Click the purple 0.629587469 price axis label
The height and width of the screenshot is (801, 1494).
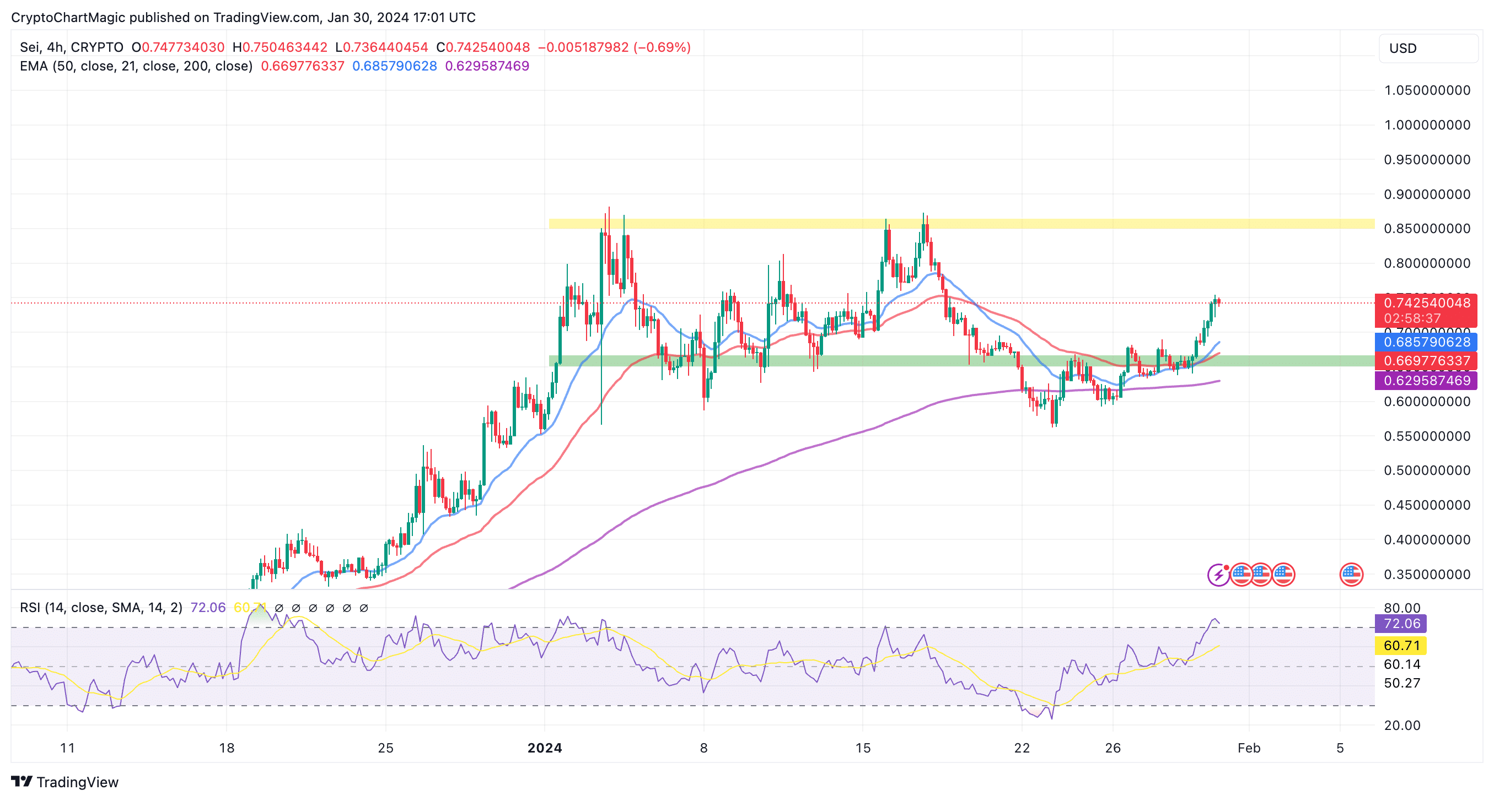[x=1426, y=380]
